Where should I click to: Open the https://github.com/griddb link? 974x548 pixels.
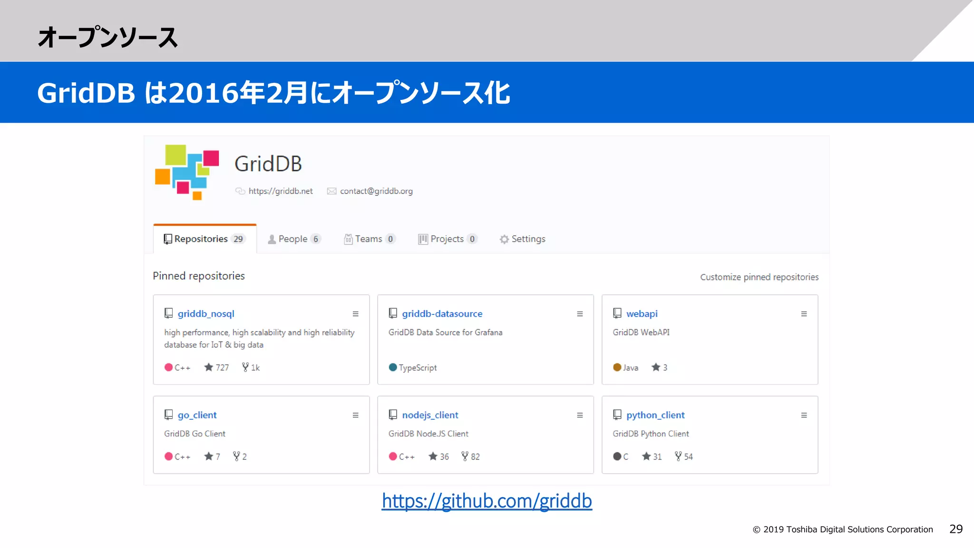click(x=487, y=501)
